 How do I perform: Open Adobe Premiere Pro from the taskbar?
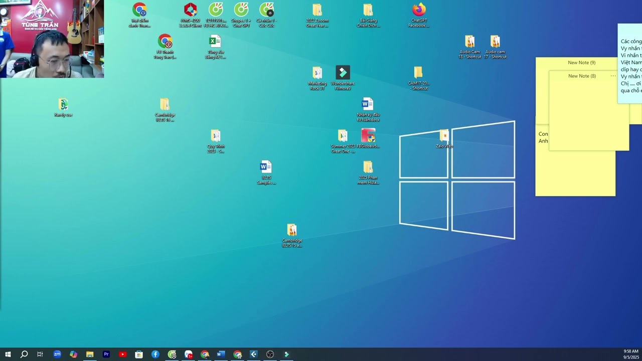tap(106, 354)
